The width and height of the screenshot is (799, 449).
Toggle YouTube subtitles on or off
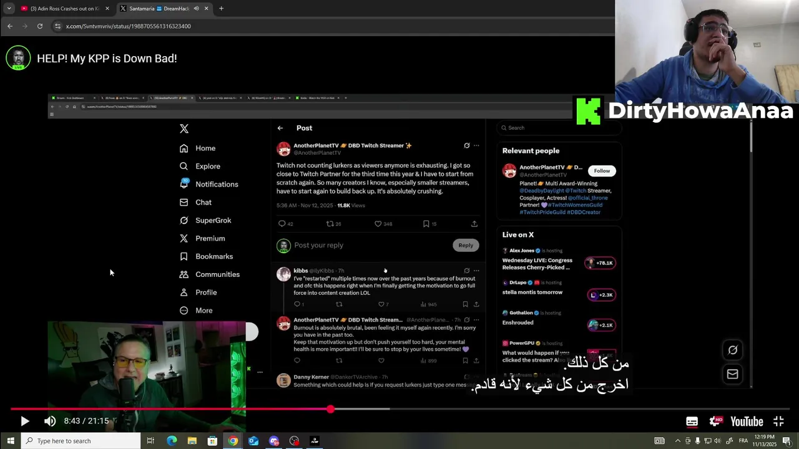pos(692,422)
